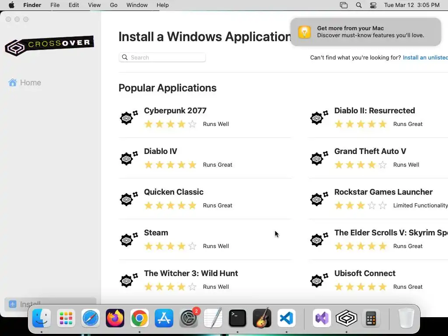Open Launchpad from the Dock
The image size is (448, 336).
pyautogui.click(x=66, y=318)
